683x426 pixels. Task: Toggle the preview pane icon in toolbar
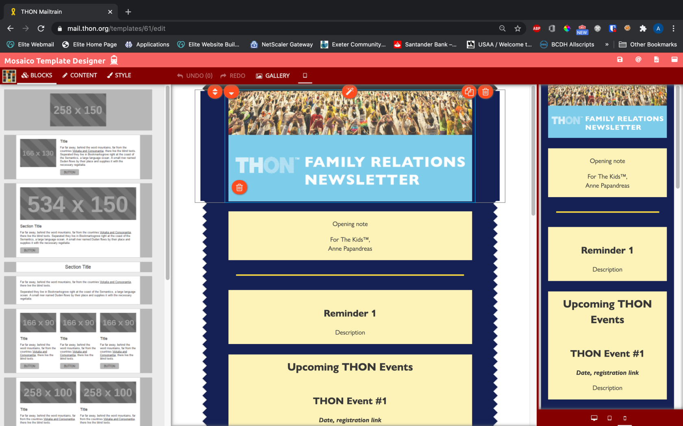pyautogui.click(x=305, y=75)
